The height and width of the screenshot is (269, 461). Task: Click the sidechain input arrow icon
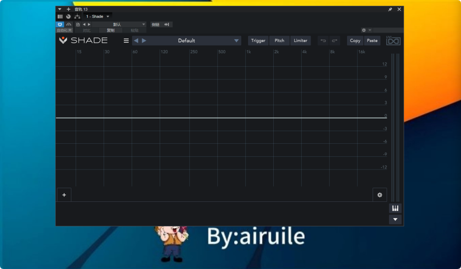point(167,24)
